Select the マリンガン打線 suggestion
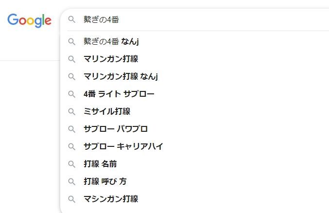The height and width of the screenshot is (213, 329). [x=111, y=59]
